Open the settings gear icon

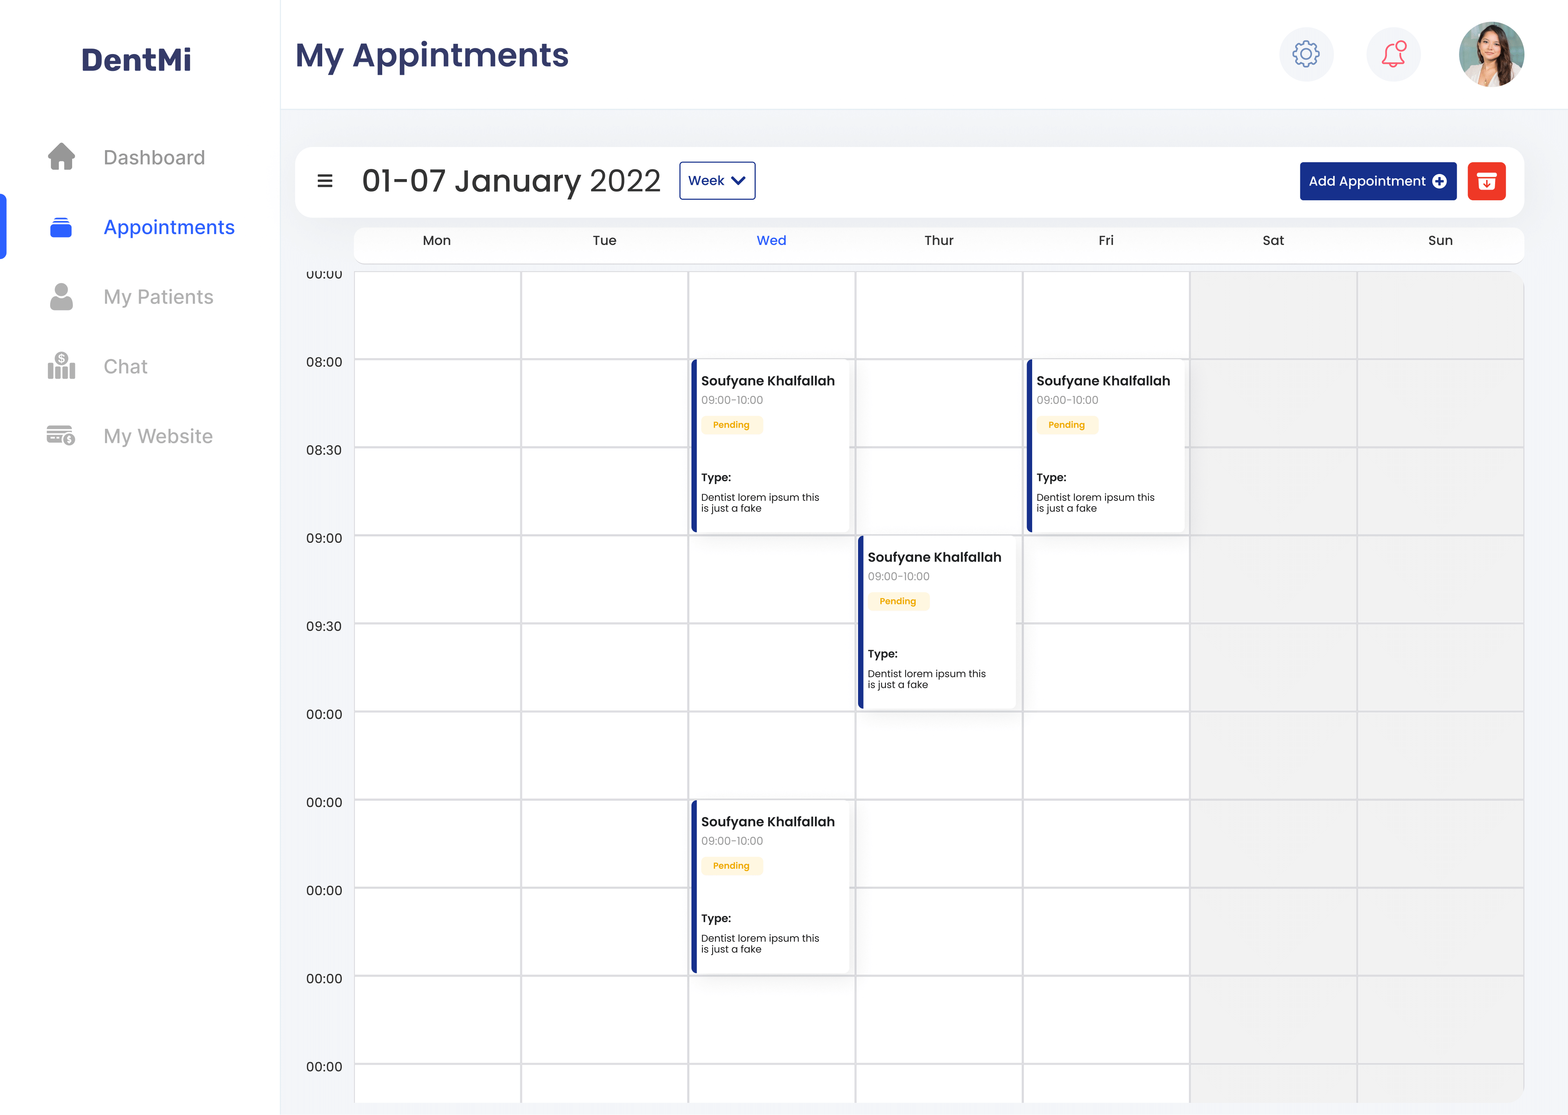1306,54
